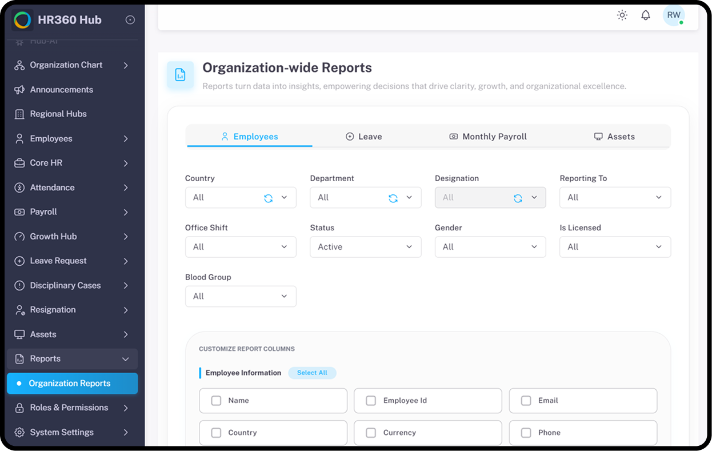Open the Status dropdown showing Active
This screenshot has height=451, width=712.
coord(366,247)
